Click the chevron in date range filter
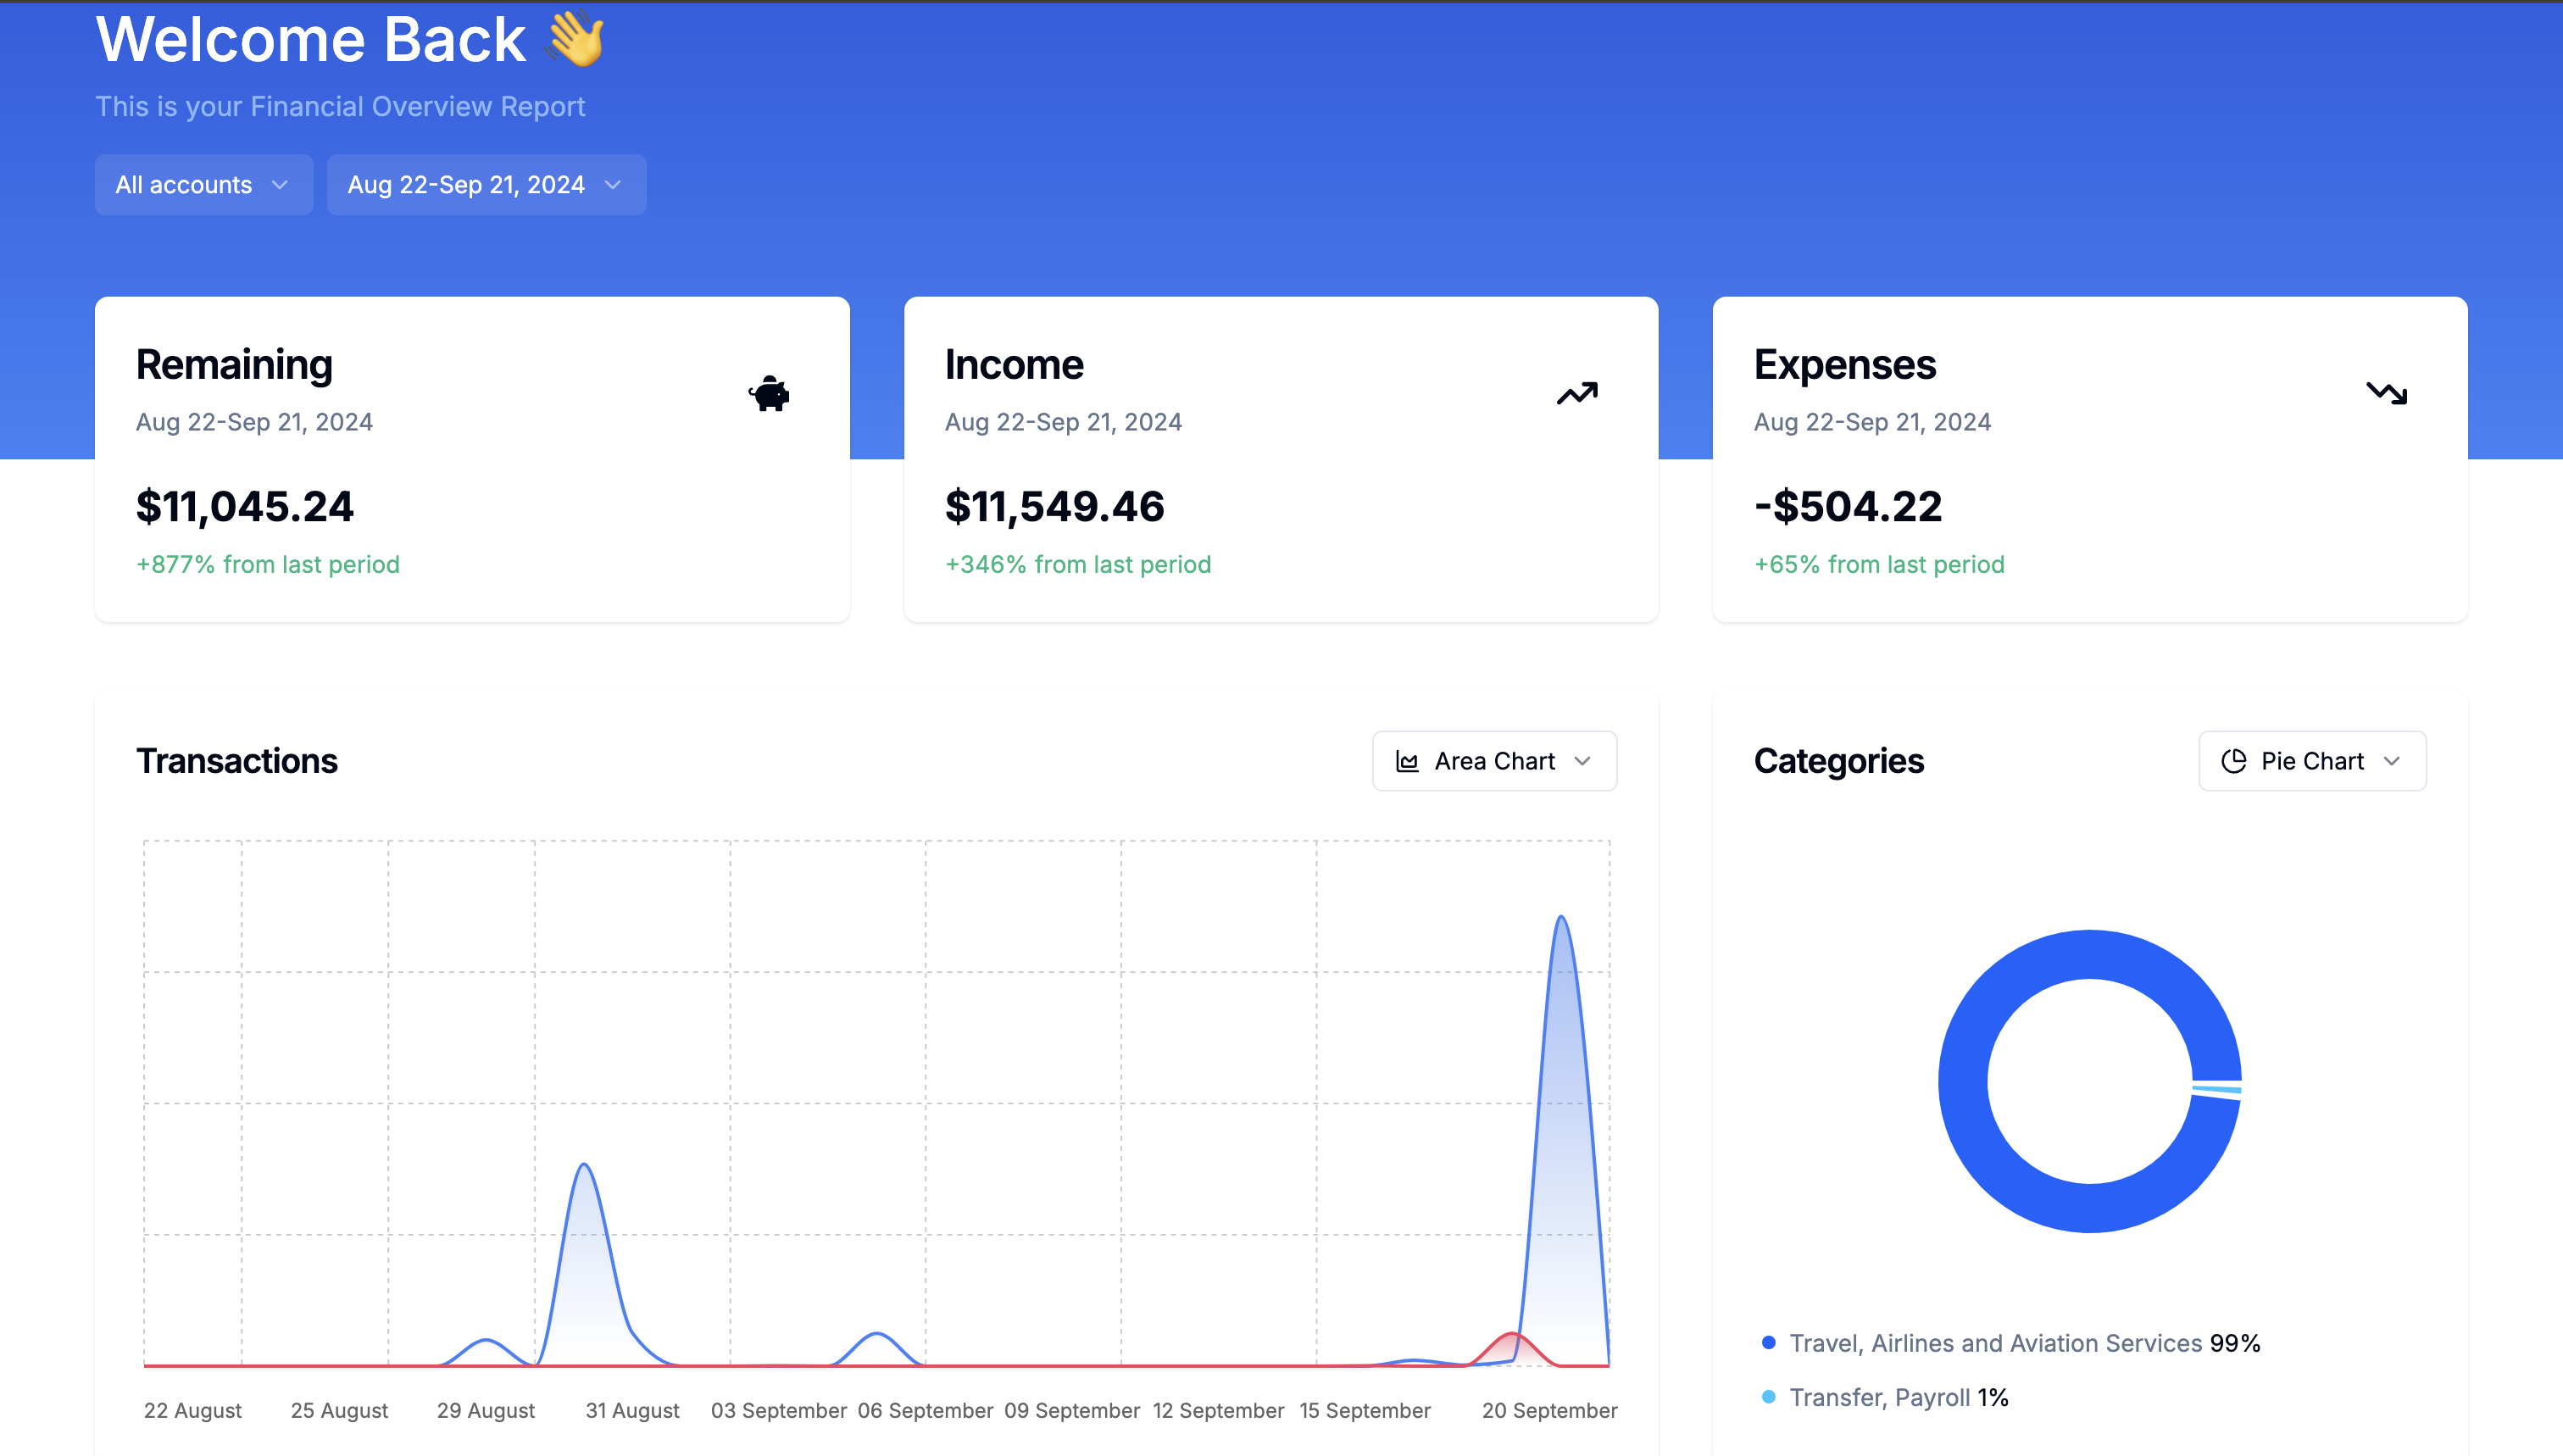This screenshot has height=1456, width=2563. pyautogui.click(x=613, y=185)
